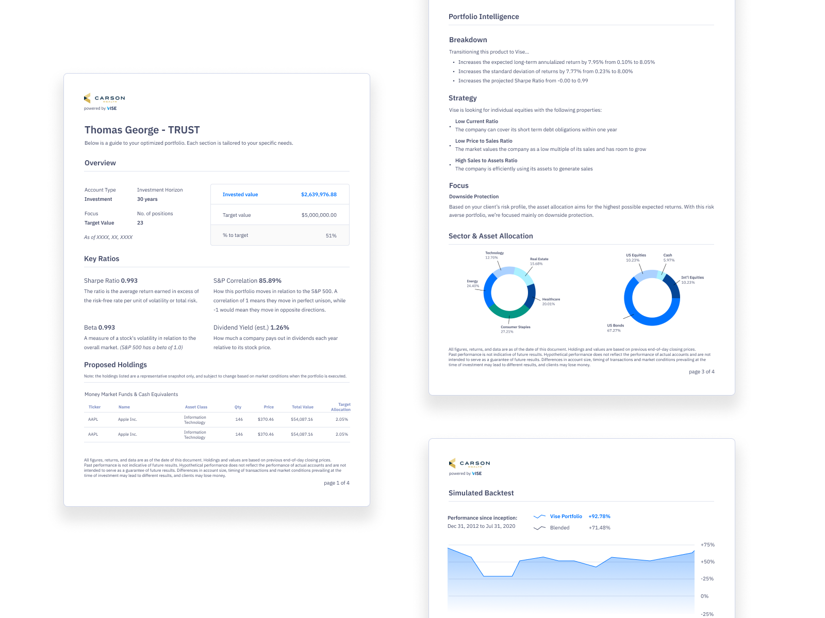
Task: Select the Invested value row
Action: tap(279, 195)
